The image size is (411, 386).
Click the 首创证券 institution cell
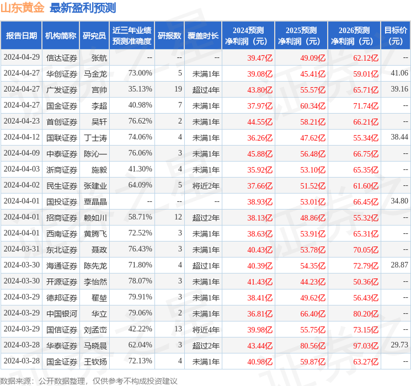62,122
